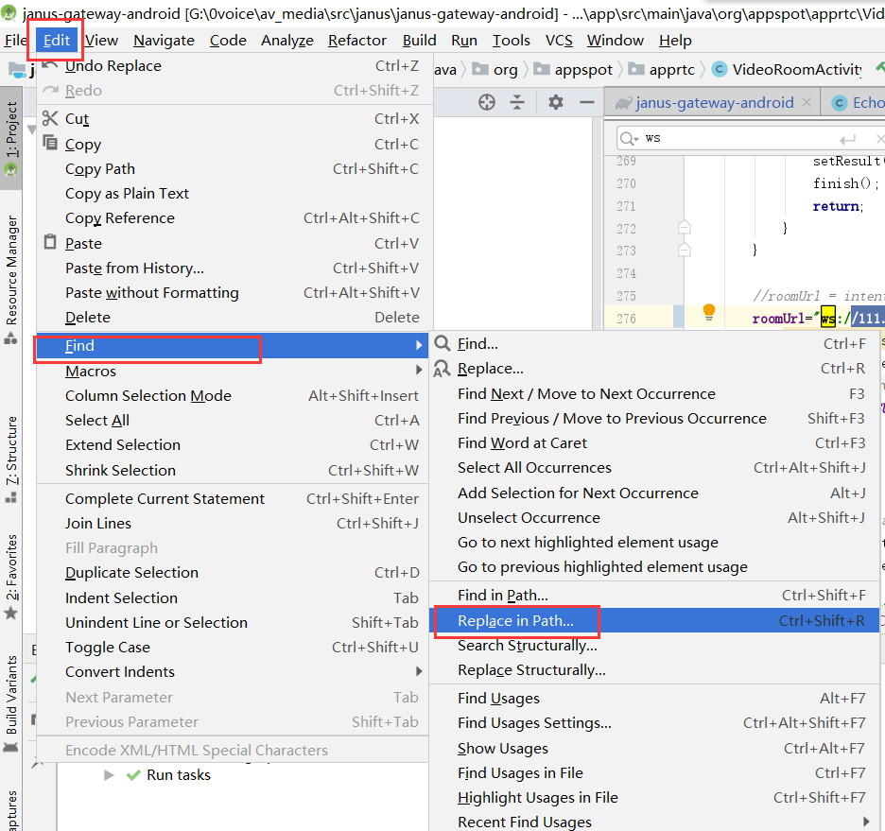Expand the Run tasks tree node
Screen dimensions: 885x831
tap(109, 775)
